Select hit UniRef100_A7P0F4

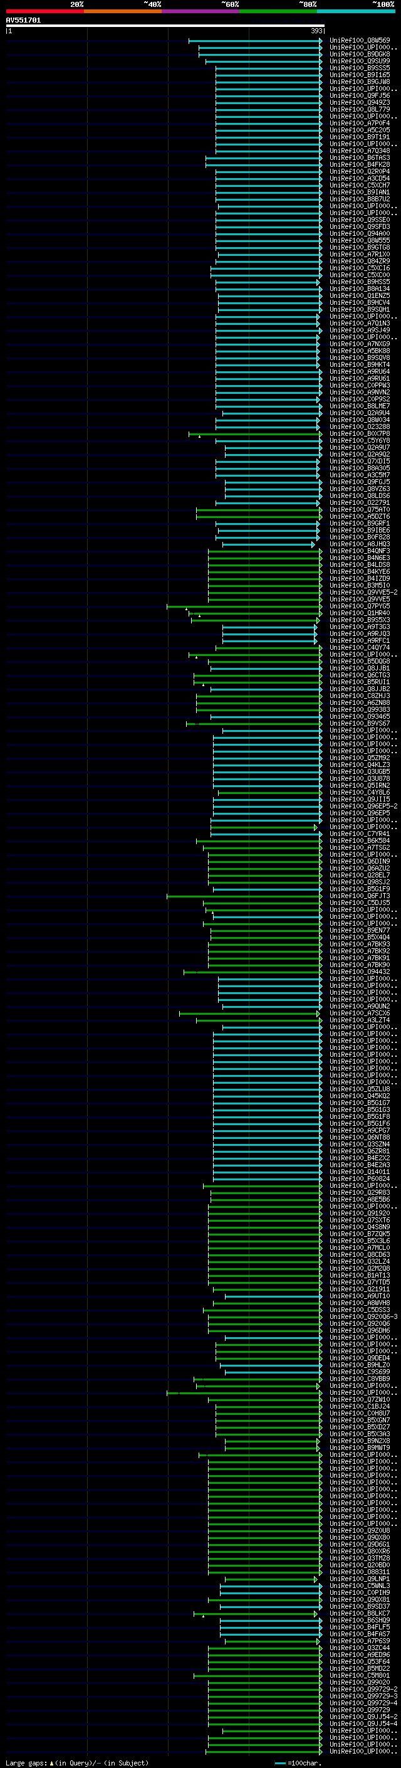360,123
